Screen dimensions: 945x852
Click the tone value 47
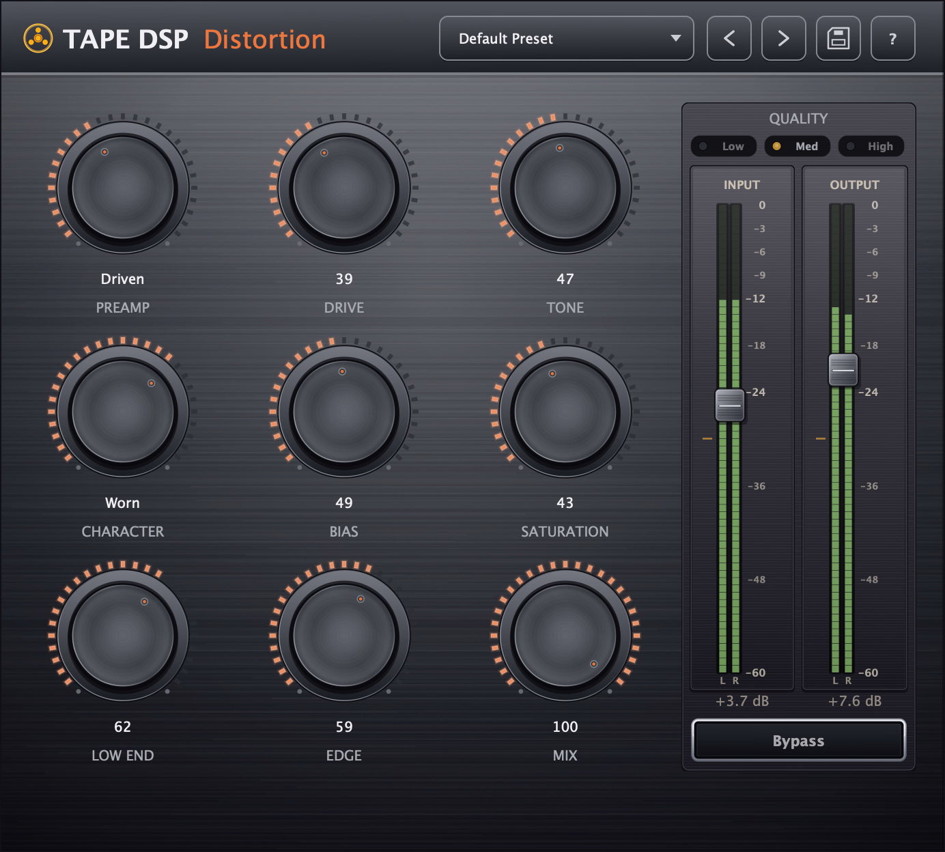point(565,279)
